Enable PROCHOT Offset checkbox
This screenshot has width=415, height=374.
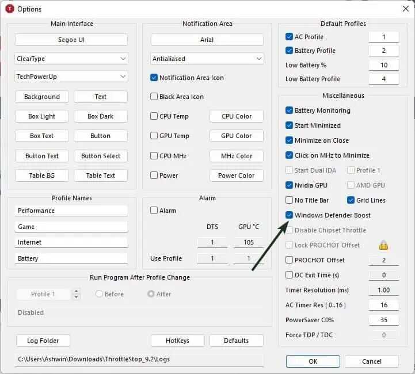(x=289, y=260)
